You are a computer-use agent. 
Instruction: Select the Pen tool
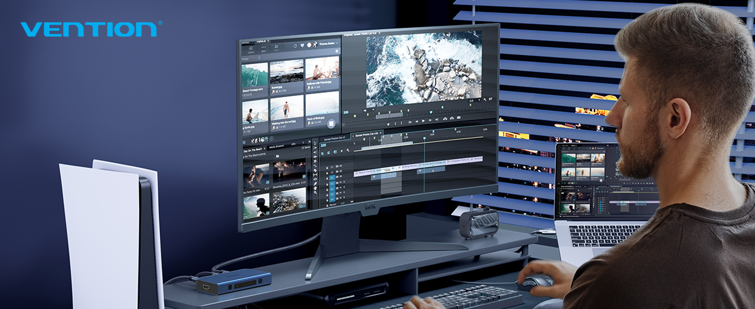click(315, 183)
